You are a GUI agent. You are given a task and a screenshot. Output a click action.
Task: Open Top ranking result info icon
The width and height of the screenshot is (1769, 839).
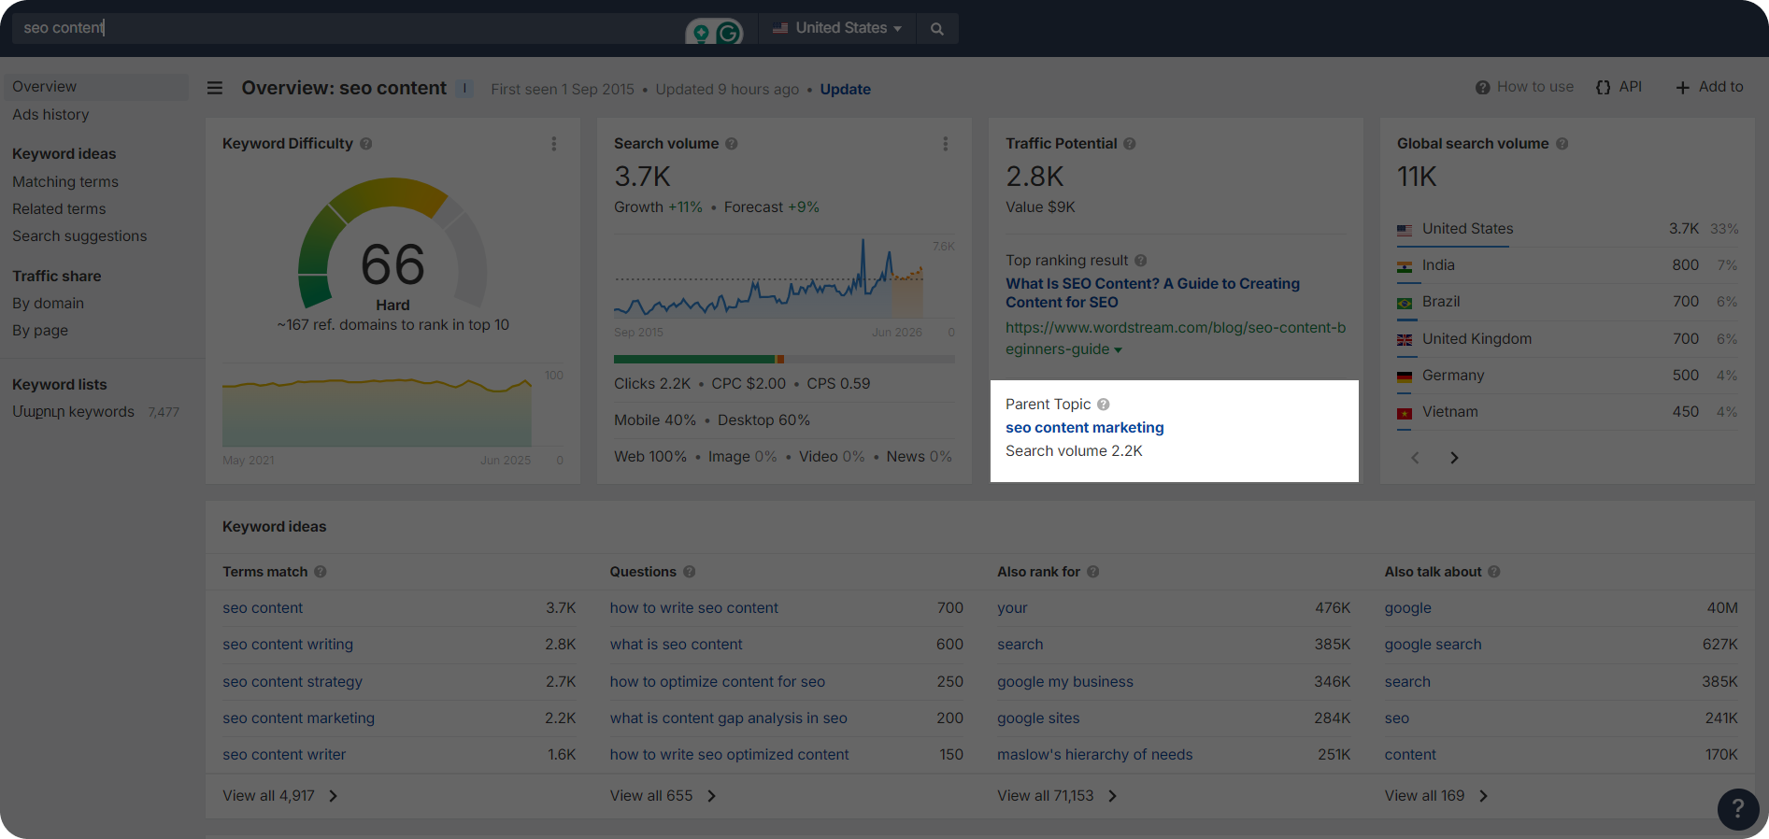point(1141,261)
